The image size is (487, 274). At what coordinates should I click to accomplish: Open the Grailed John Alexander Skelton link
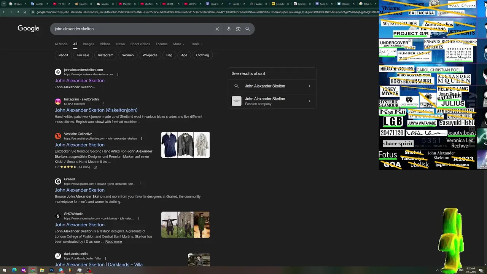pyautogui.click(x=80, y=190)
